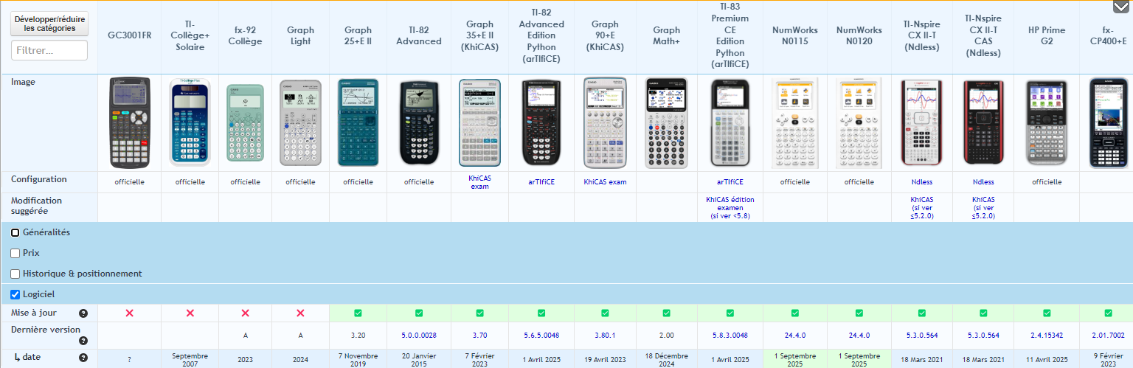
Task: Click green checkmark for Graph Math+ update
Action: point(666,313)
